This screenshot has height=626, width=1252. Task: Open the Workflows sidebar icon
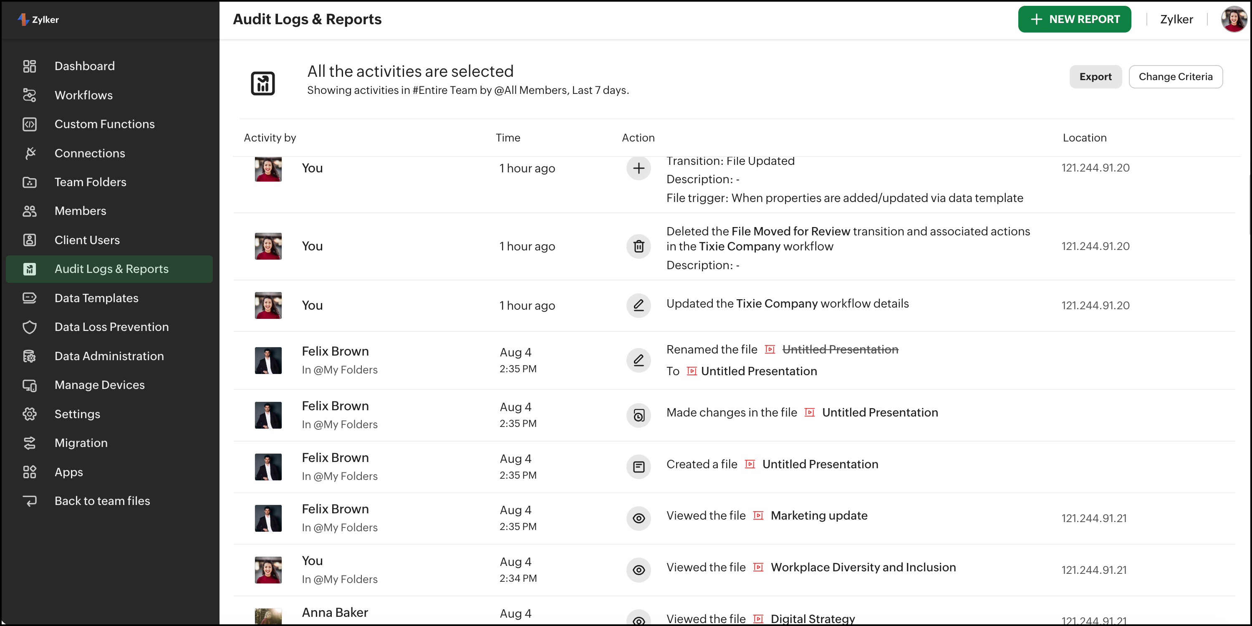[x=30, y=95]
